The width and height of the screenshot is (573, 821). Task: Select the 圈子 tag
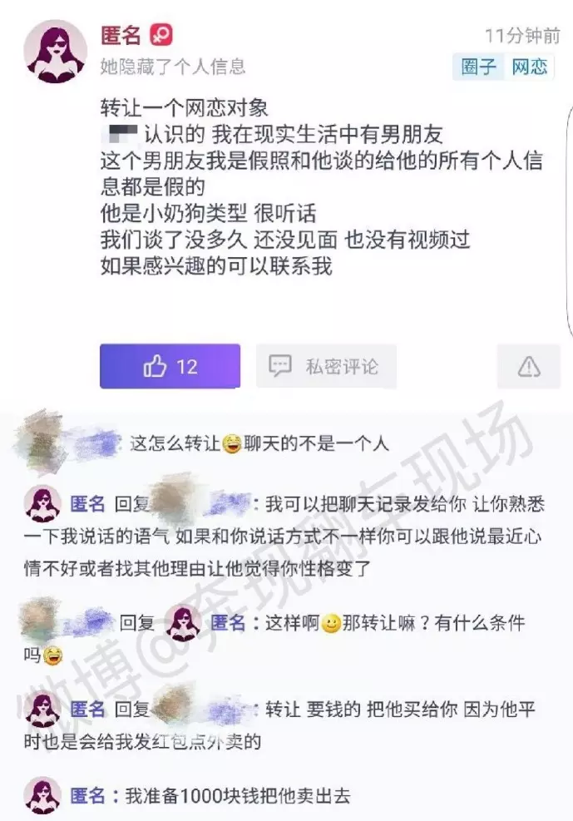tap(478, 67)
